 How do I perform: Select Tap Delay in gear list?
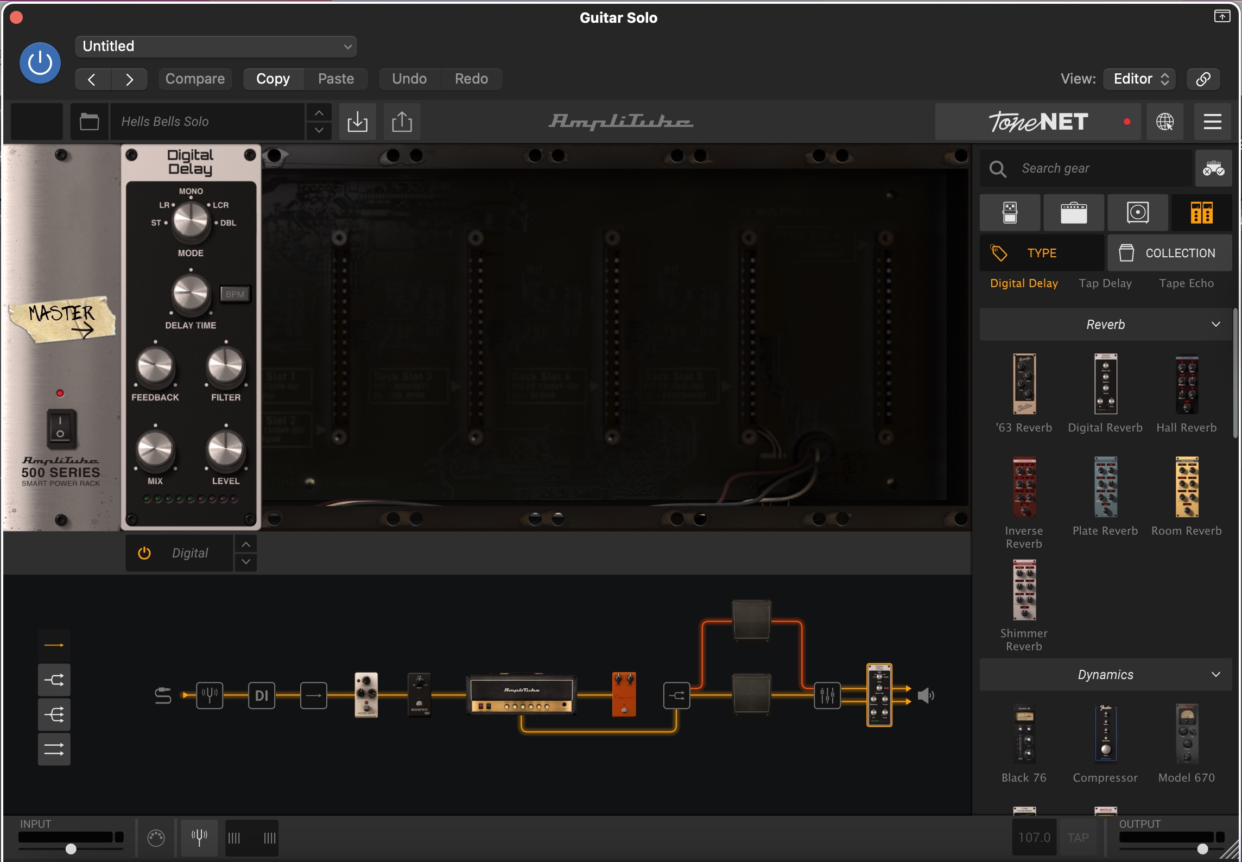click(1105, 283)
